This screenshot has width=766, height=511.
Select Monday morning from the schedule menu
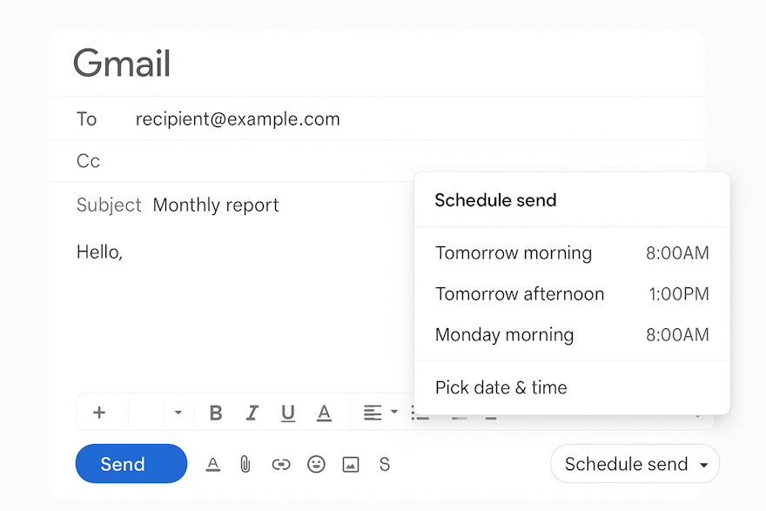pos(570,334)
